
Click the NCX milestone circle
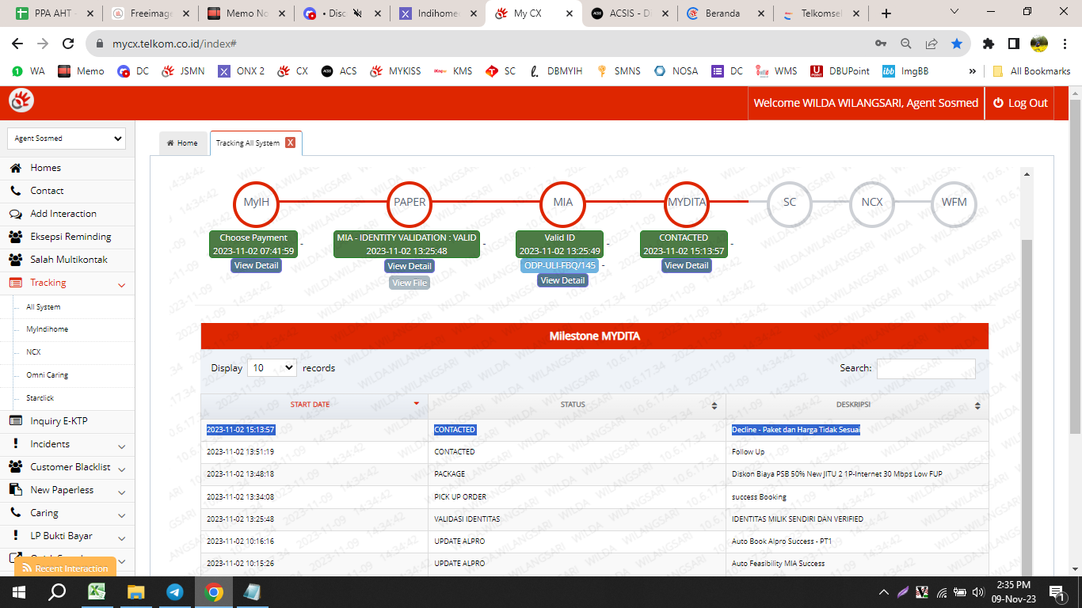coord(872,203)
